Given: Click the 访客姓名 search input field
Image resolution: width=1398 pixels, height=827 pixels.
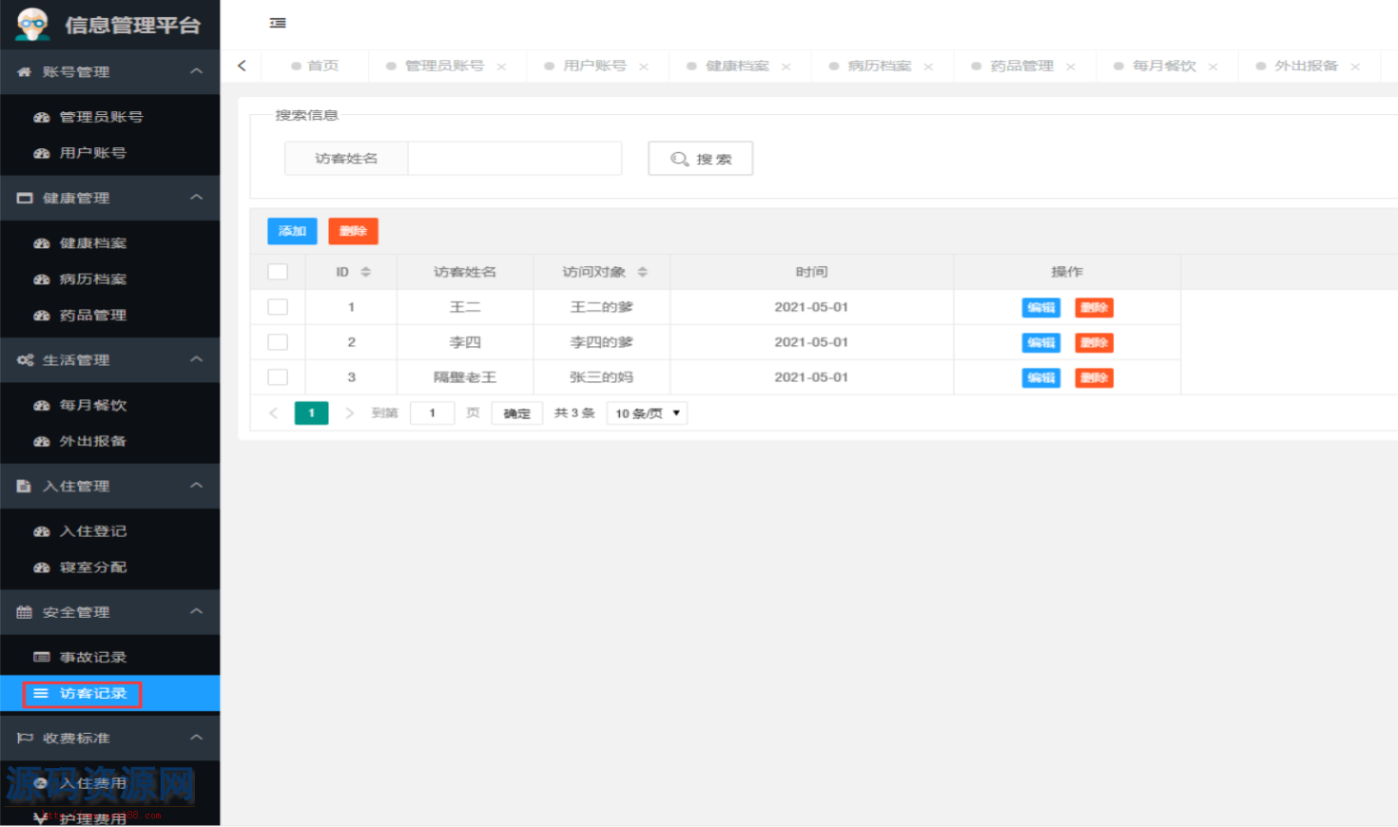Looking at the screenshot, I should point(515,159).
